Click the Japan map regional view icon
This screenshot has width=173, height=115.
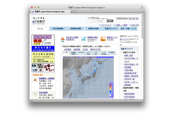click(84, 39)
